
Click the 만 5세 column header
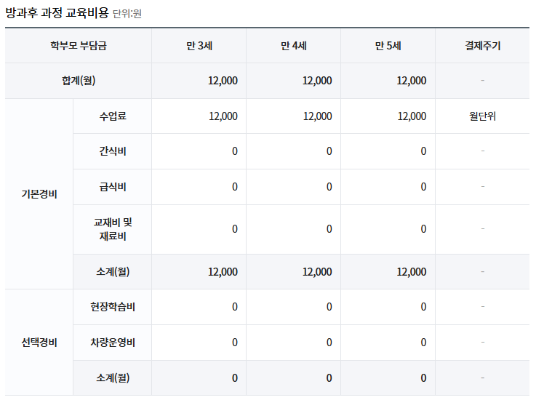(x=388, y=46)
